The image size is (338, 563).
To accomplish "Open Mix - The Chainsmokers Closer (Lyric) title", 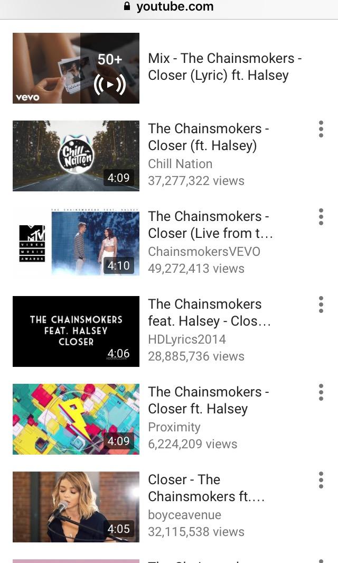I will point(224,67).
